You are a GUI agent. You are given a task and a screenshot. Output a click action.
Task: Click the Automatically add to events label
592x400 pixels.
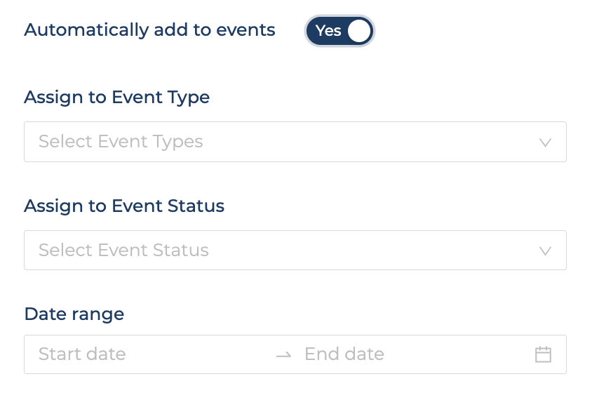pos(150,30)
